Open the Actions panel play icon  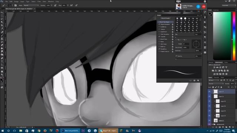coord(205,22)
